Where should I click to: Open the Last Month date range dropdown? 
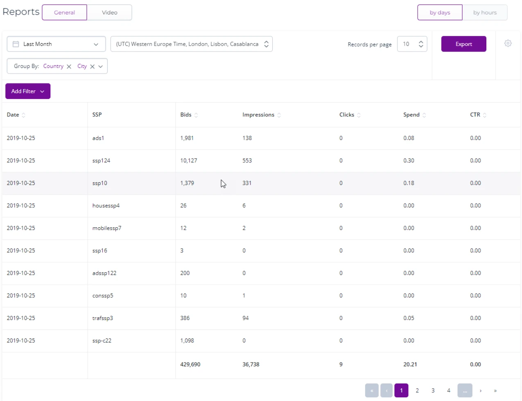[x=56, y=44]
